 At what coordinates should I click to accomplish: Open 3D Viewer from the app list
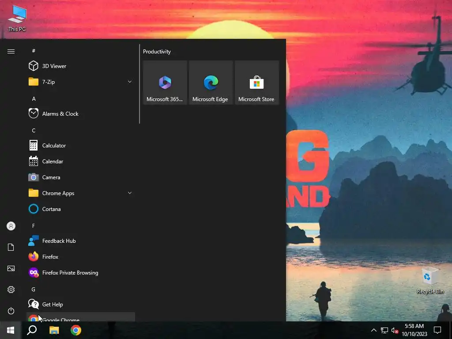click(81, 66)
